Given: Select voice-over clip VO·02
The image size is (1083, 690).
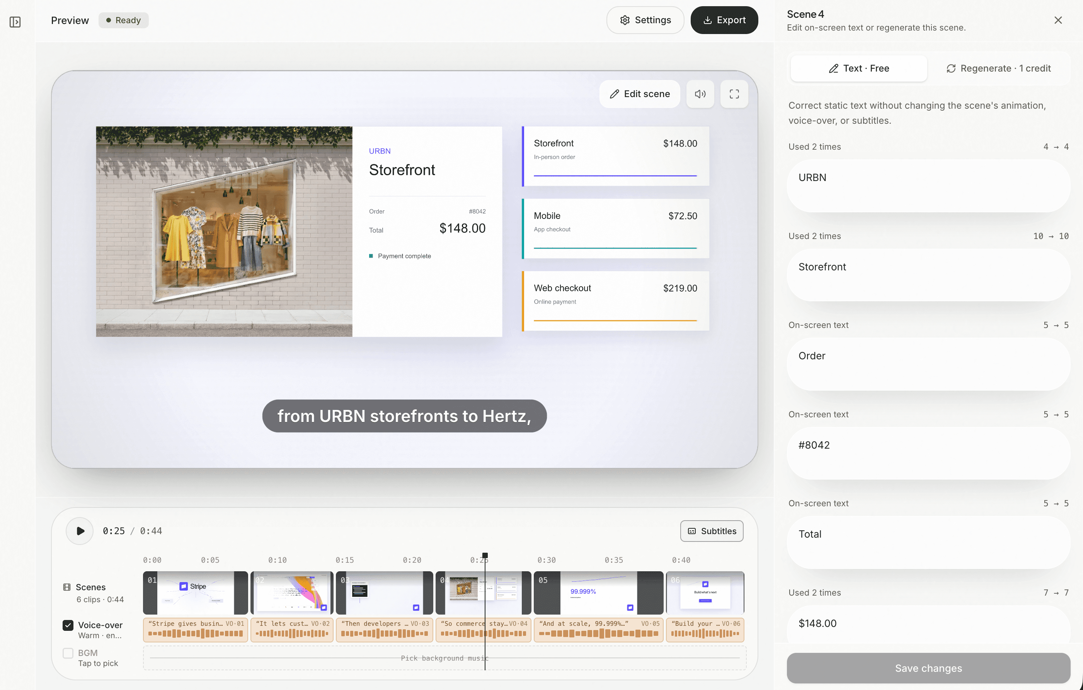Looking at the screenshot, I should 292,630.
